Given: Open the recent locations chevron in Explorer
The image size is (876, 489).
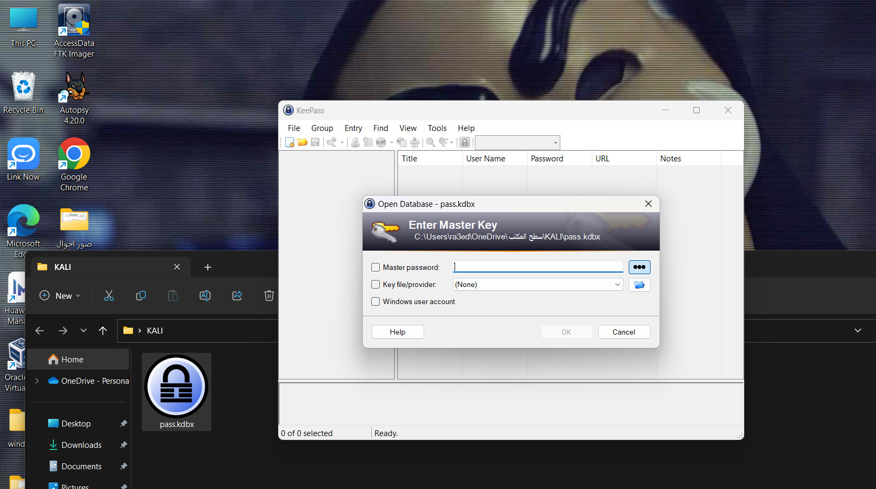Looking at the screenshot, I should point(83,331).
